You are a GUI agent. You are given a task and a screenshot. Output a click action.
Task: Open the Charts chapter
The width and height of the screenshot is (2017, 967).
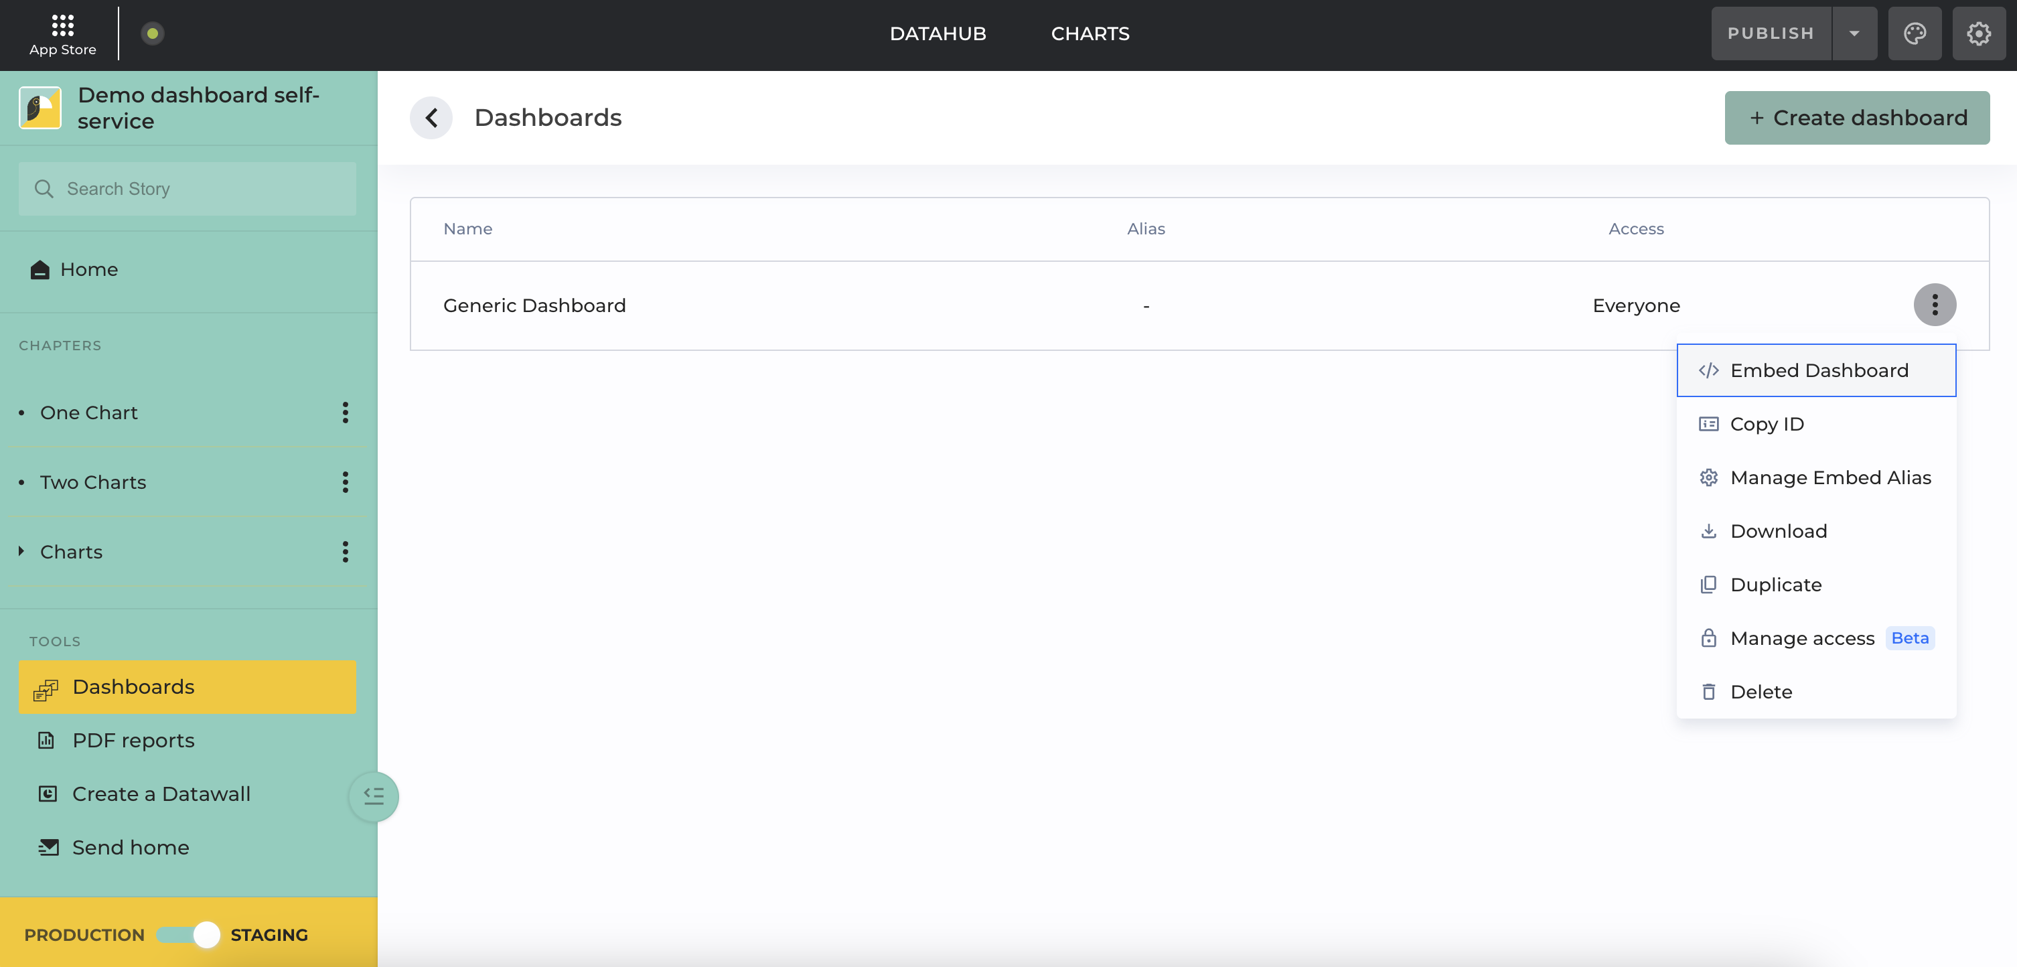[71, 552]
